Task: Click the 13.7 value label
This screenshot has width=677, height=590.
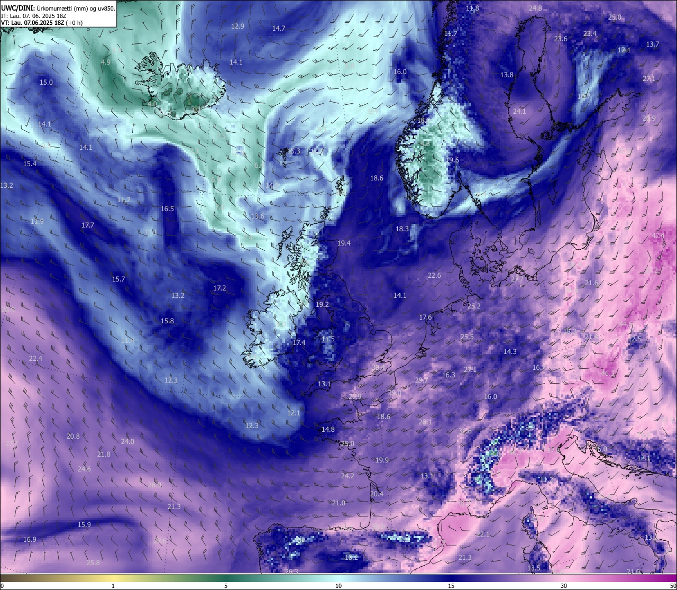Action: click(653, 44)
